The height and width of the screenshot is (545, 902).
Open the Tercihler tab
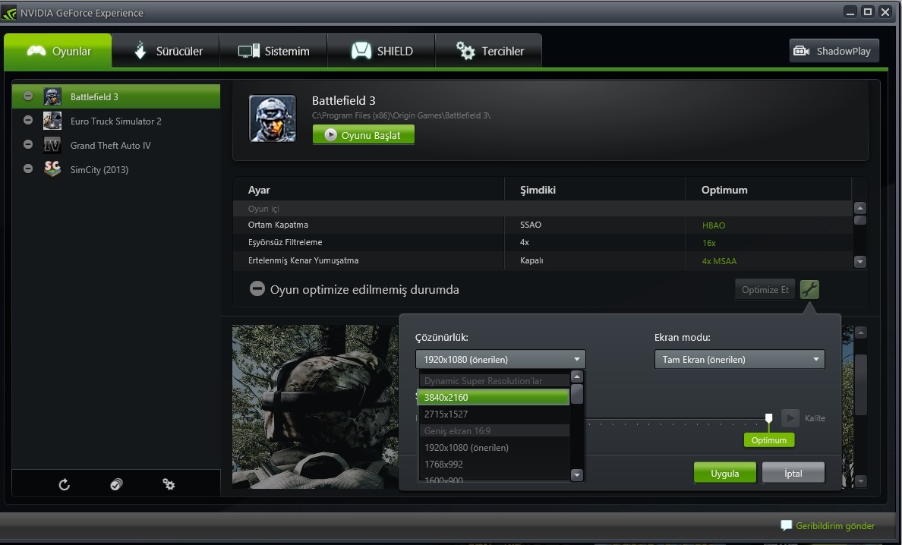(488, 51)
